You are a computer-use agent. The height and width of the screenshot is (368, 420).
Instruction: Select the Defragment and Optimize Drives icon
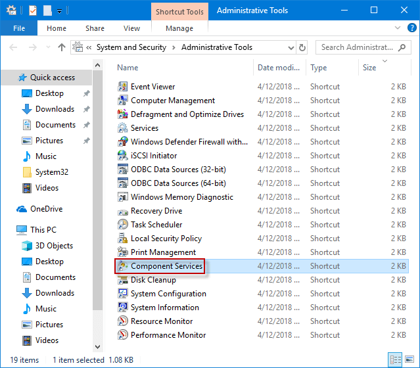click(x=123, y=114)
